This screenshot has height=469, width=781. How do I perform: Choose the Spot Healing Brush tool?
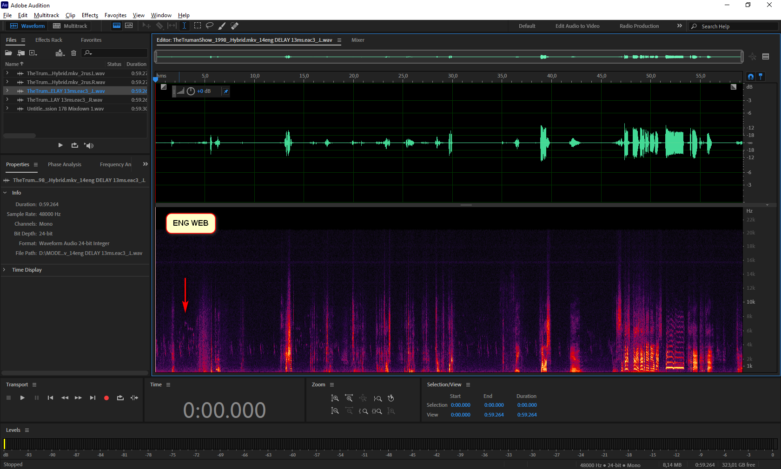(x=235, y=26)
